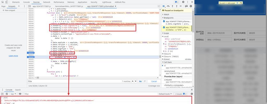
Task: Open console settings gear
Action: pos(192,94)
